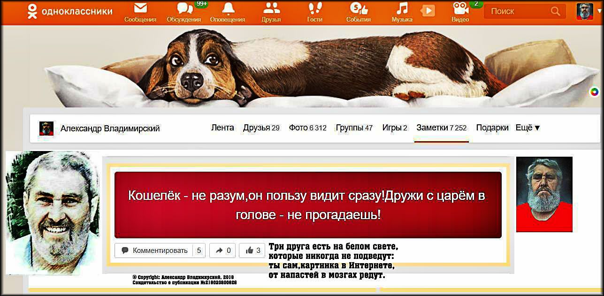Open События icon in top bar
The height and width of the screenshot is (296, 604).
point(359,8)
